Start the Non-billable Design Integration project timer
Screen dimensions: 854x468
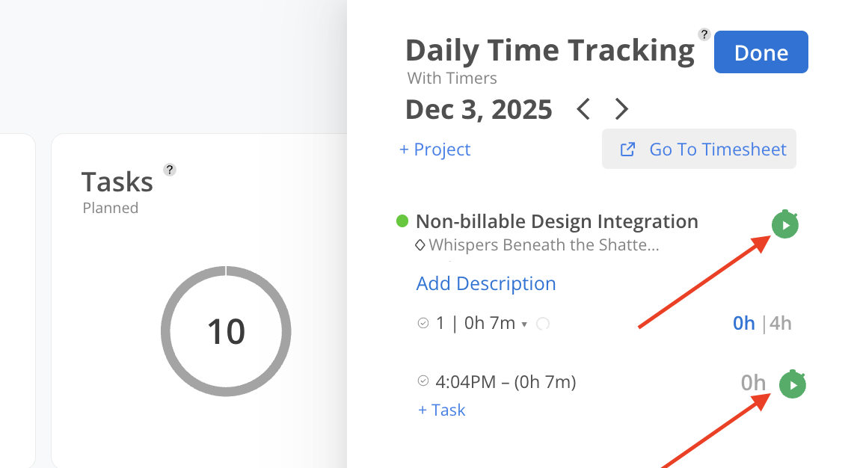[785, 224]
